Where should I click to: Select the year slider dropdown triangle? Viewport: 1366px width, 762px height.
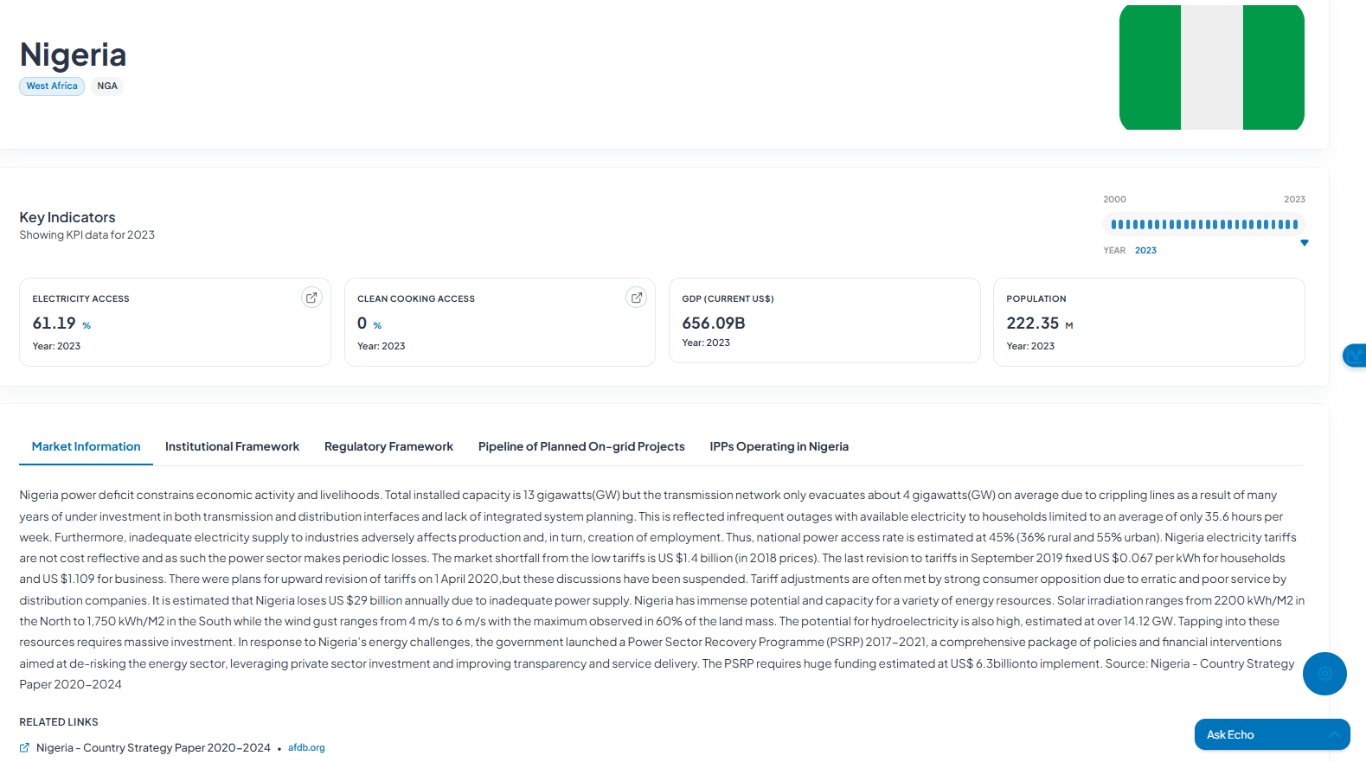click(x=1305, y=243)
